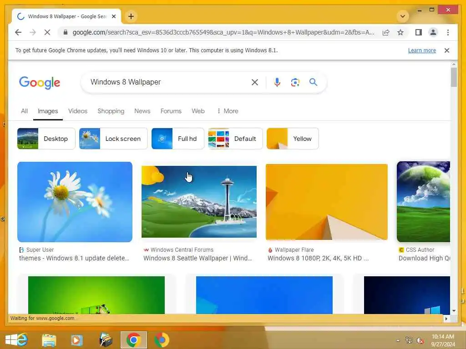Viewport: 466px width, 349px height.
Task: Open a new tab
Action: 131,16
